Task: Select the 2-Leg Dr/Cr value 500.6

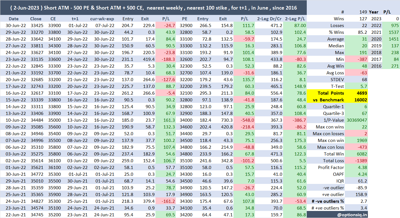Action: click(x=276, y=161)
